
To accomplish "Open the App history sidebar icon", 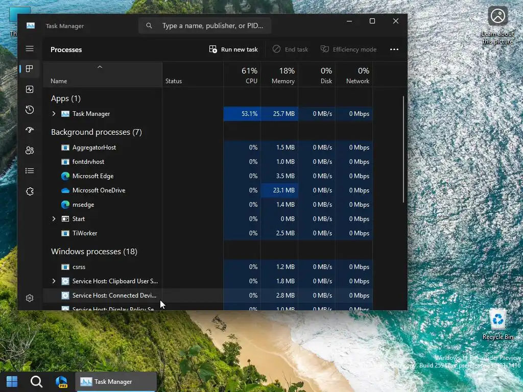I will coord(30,110).
